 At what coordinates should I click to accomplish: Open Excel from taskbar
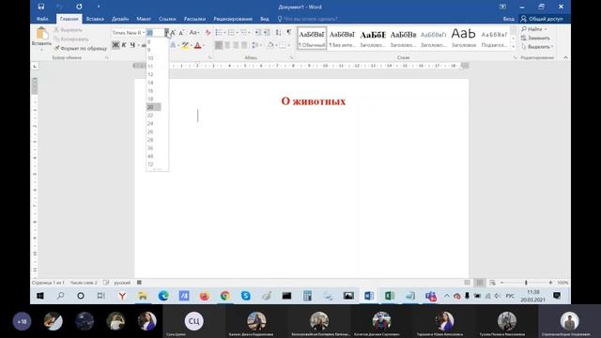390,296
